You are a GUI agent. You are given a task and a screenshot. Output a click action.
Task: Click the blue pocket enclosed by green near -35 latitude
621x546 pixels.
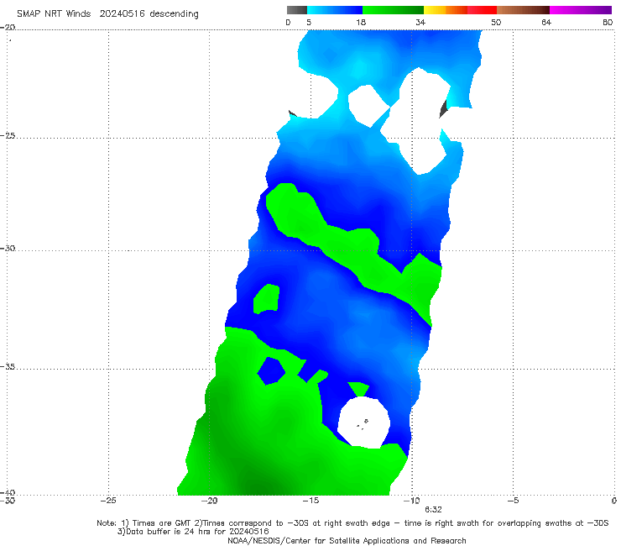[272, 370]
